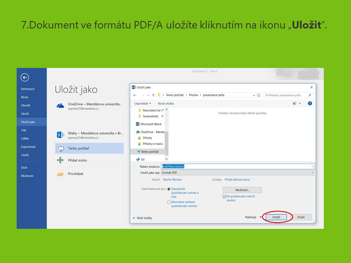Click the blue help question mark icon
Viewport: 351px width, 263px height.
(x=310, y=103)
